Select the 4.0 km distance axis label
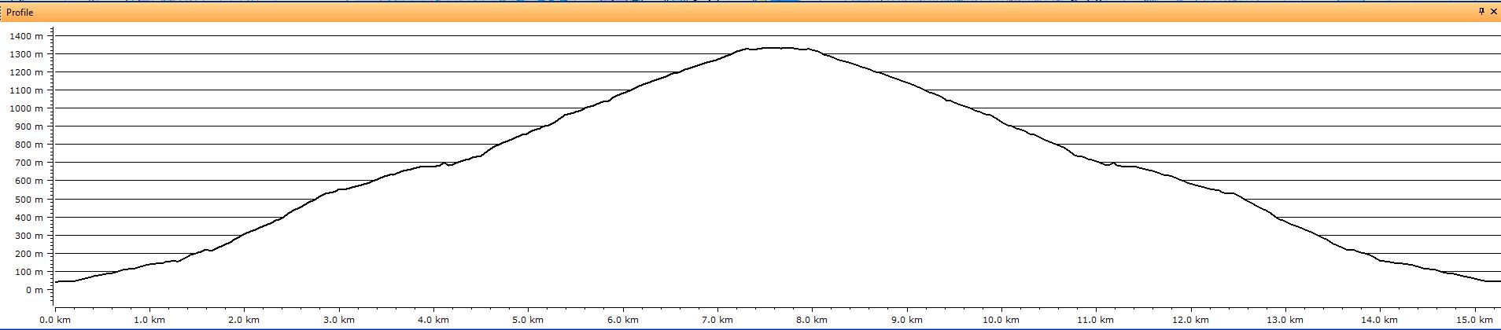1501x330 pixels. click(x=433, y=321)
